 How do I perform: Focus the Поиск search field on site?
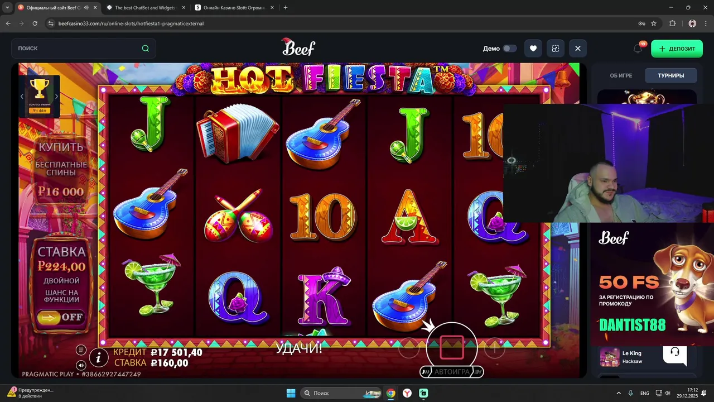tap(84, 49)
